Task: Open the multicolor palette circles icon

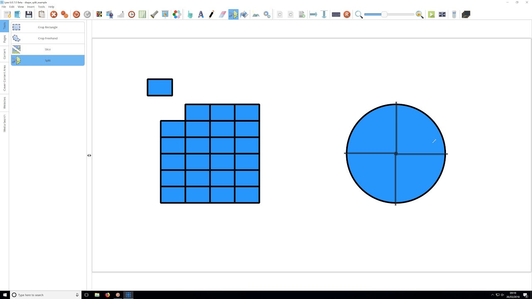Action: pos(177,15)
